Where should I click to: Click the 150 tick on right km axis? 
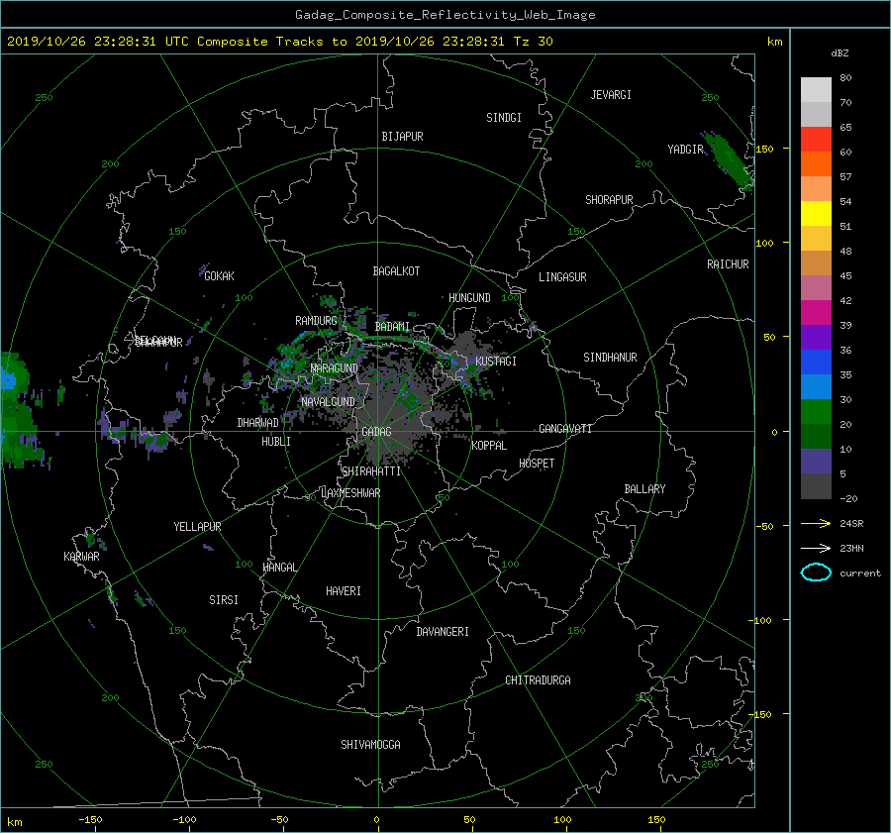[765, 149]
